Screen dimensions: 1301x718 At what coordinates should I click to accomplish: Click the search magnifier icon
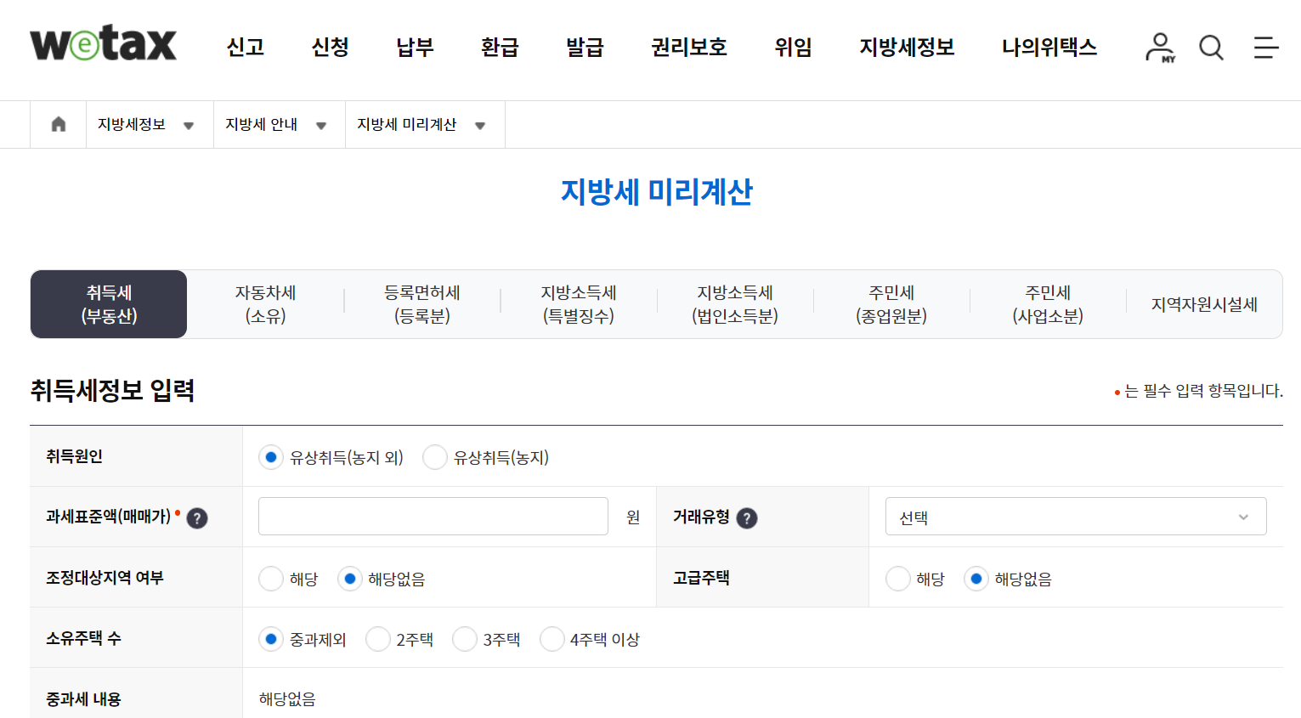(1210, 48)
